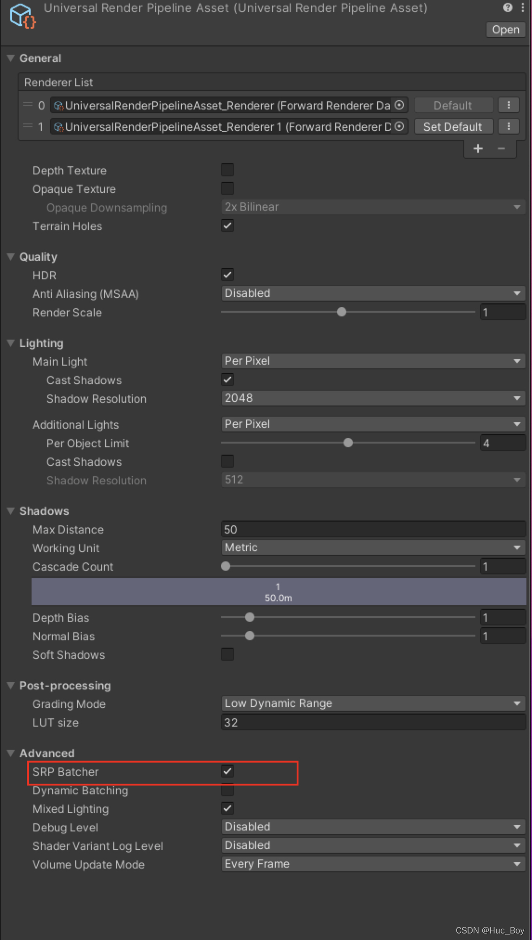
Task: Open greyed 512 Shadow Resolution dropdown
Action: [373, 480]
